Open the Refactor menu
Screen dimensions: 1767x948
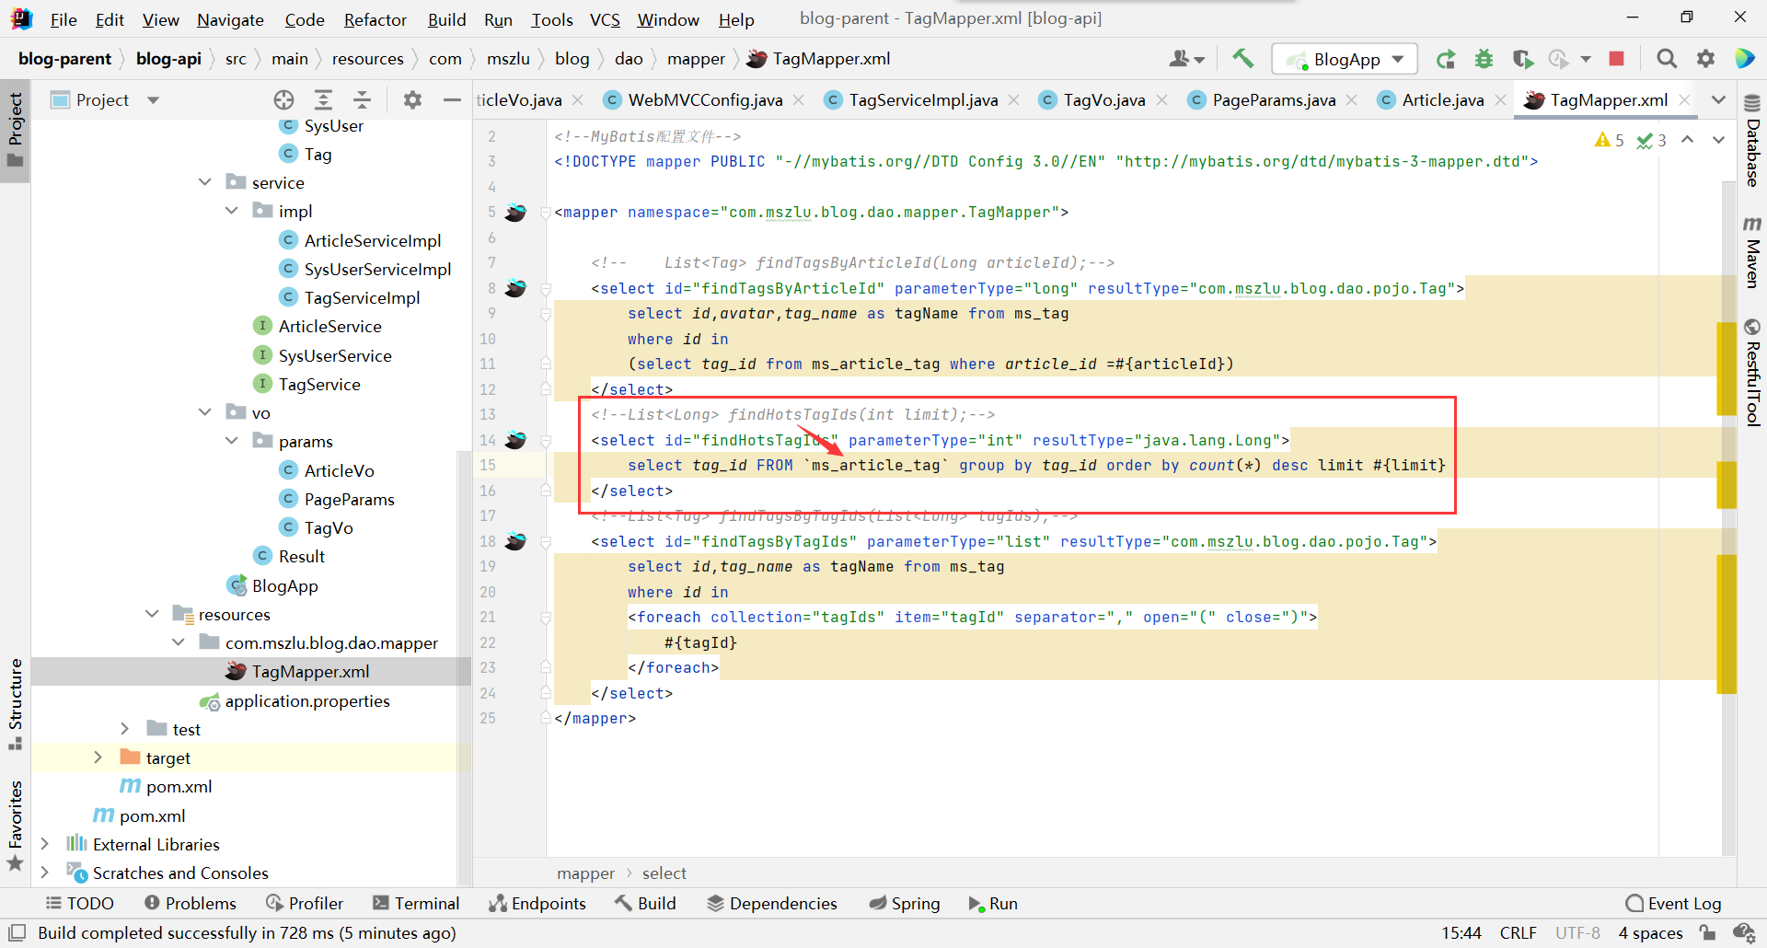click(375, 19)
